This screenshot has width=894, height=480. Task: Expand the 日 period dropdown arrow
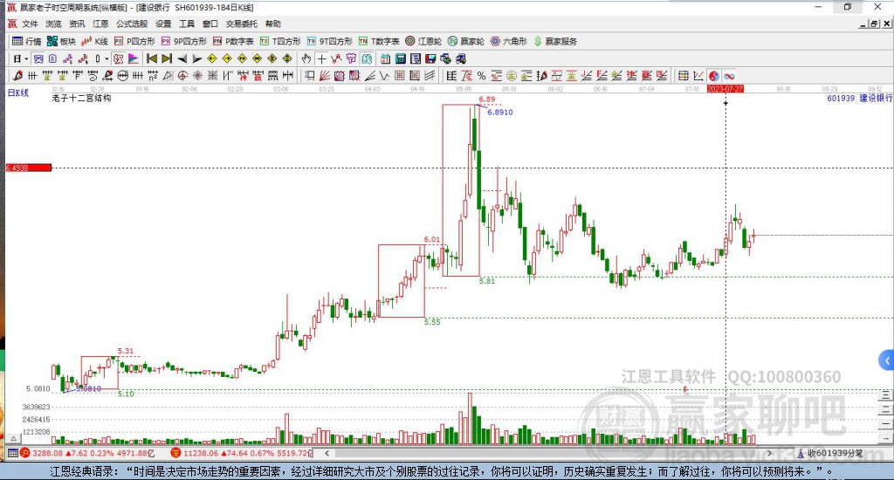click(x=27, y=58)
